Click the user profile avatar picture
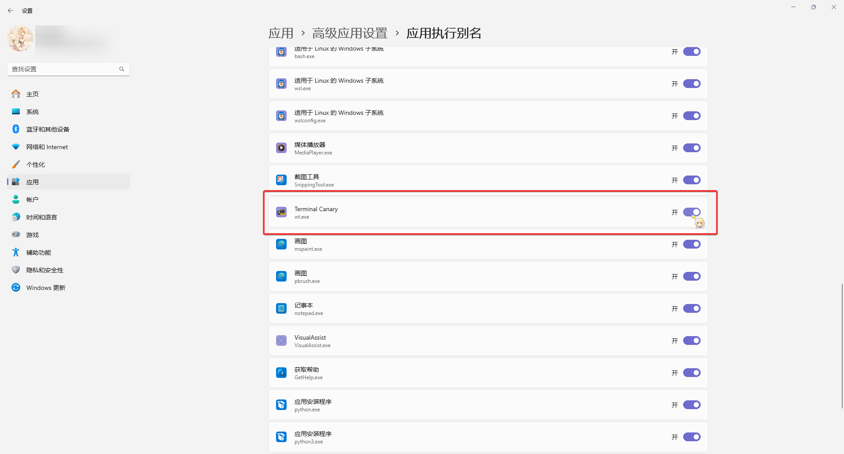Viewport: 844px width, 454px height. click(x=20, y=39)
